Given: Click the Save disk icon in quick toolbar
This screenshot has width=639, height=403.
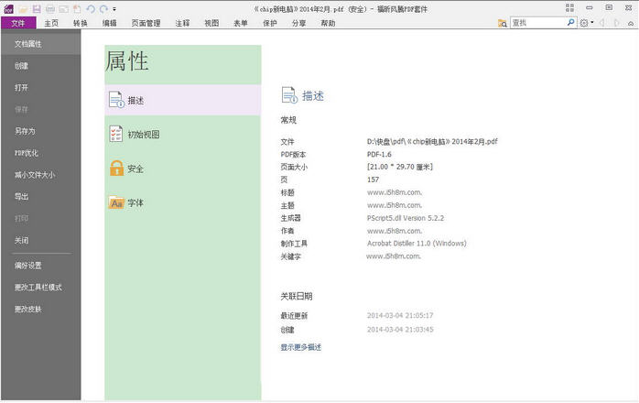Looking at the screenshot, I should point(36,8).
